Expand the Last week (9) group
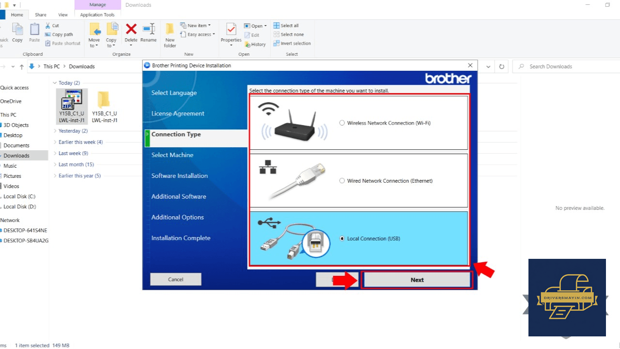 [55, 153]
